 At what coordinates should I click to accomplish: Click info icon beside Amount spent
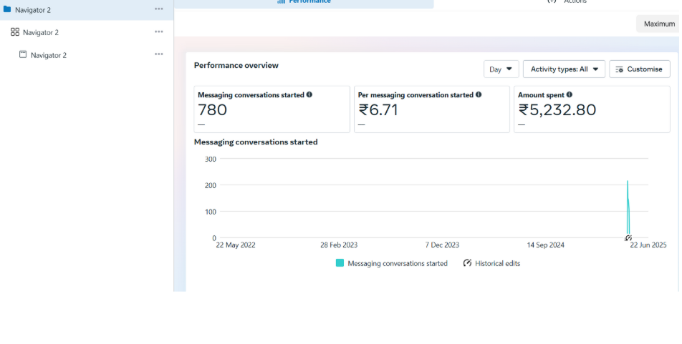(570, 94)
